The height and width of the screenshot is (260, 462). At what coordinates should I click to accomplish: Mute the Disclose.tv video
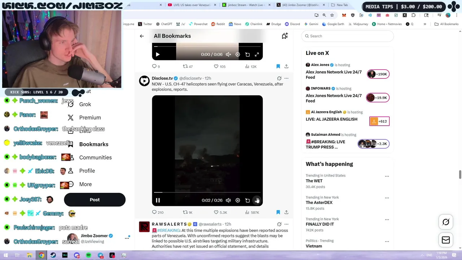tap(228, 200)
